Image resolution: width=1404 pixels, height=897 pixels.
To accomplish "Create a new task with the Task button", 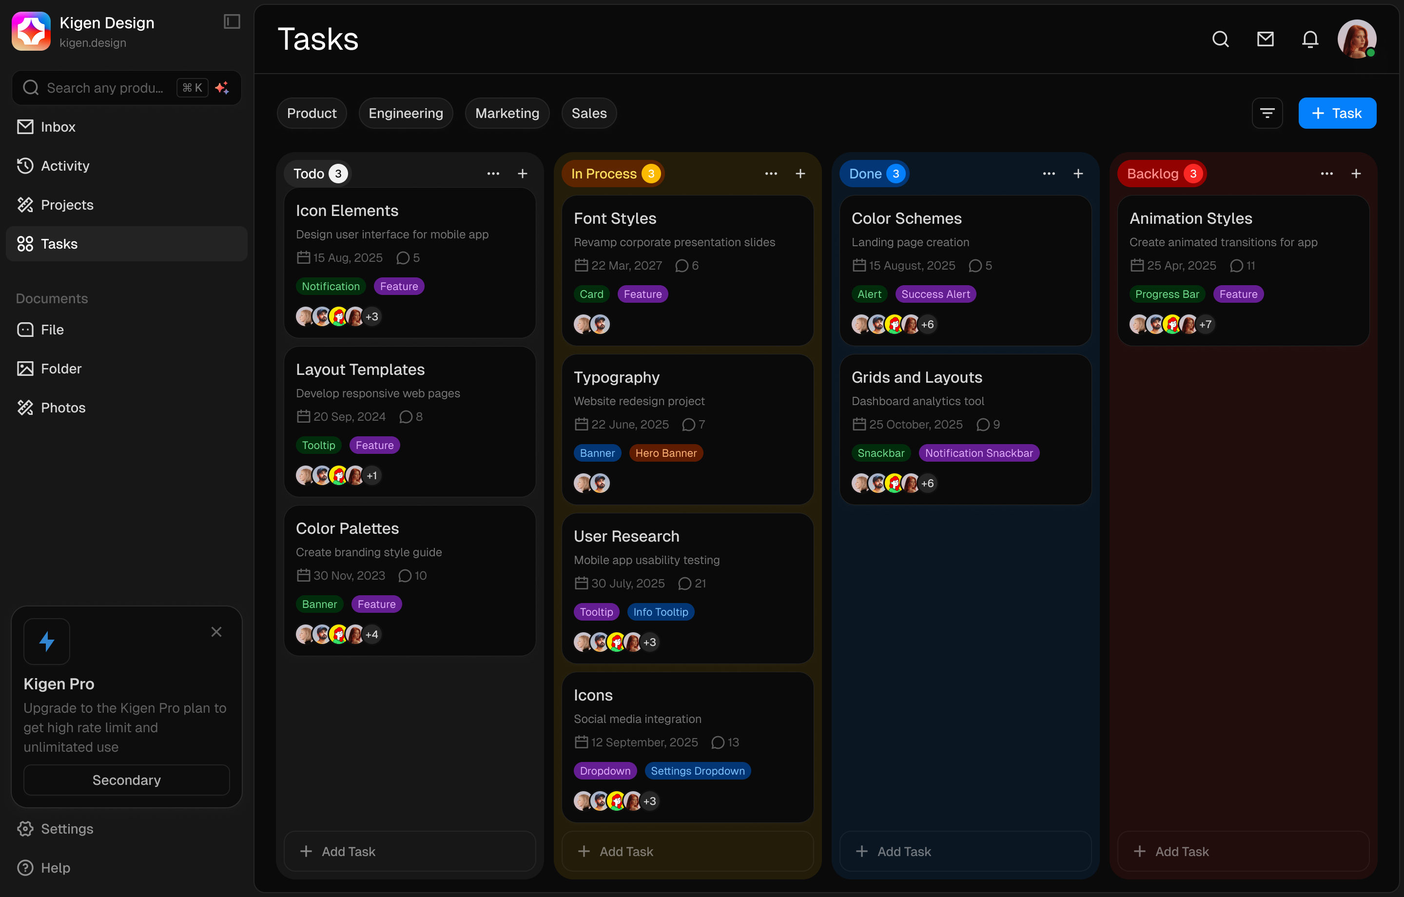I will pyautogui.click(x=1337, y=113).
